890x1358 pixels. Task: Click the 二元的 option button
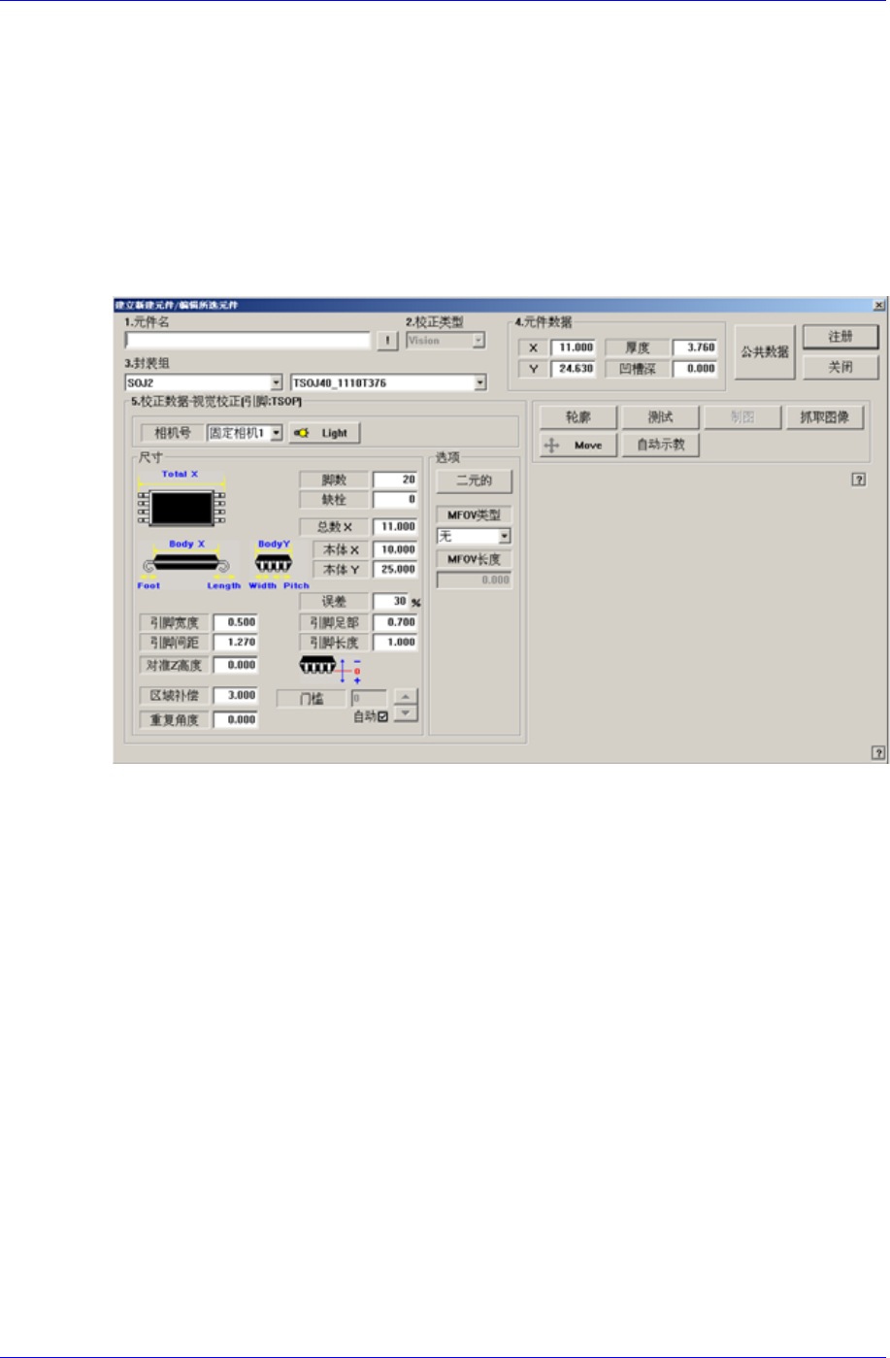click(474, 480)
